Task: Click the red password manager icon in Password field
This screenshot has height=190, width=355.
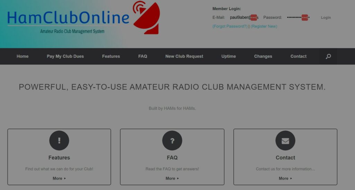Action: pyautogui.click(x=305, y=17)
